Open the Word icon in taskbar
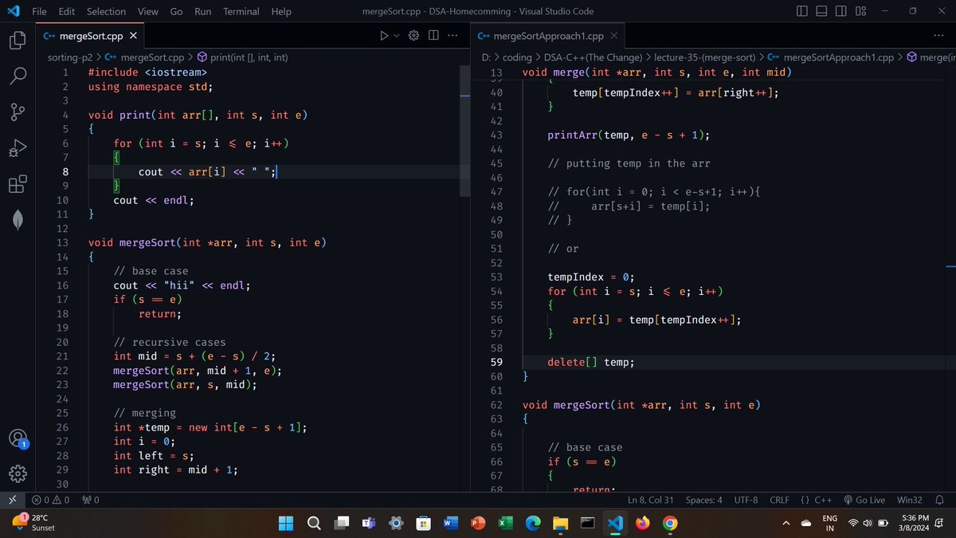This screenshot has height=538, width=956. (450, 523)
